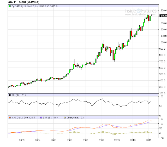
Task: Click the Divergence: 10.1 label
Action: (x=75, y=117)
